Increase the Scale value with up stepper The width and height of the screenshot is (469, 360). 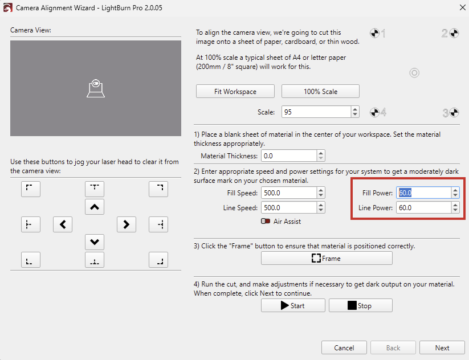[355, 109]
